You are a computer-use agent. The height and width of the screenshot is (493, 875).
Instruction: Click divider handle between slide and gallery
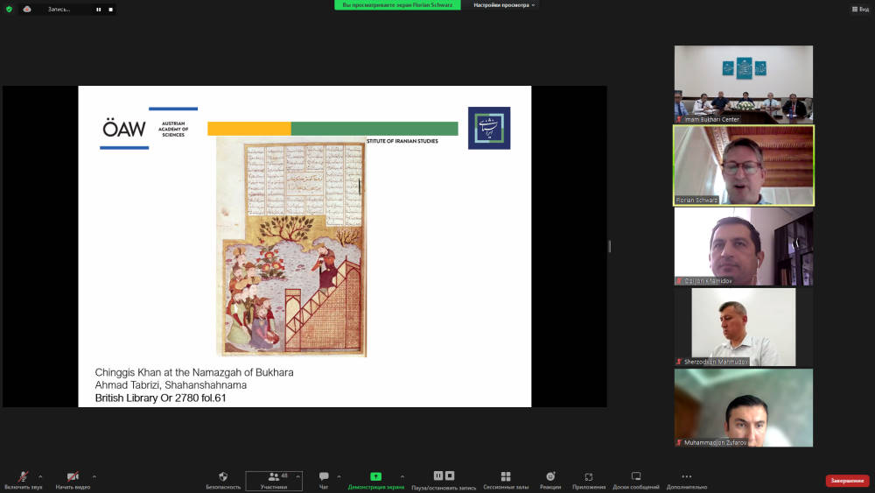tap(609, 246)
